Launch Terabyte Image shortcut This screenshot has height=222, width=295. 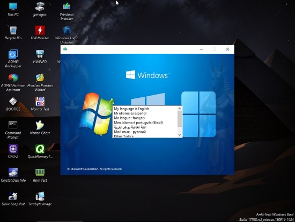[40, 199]
